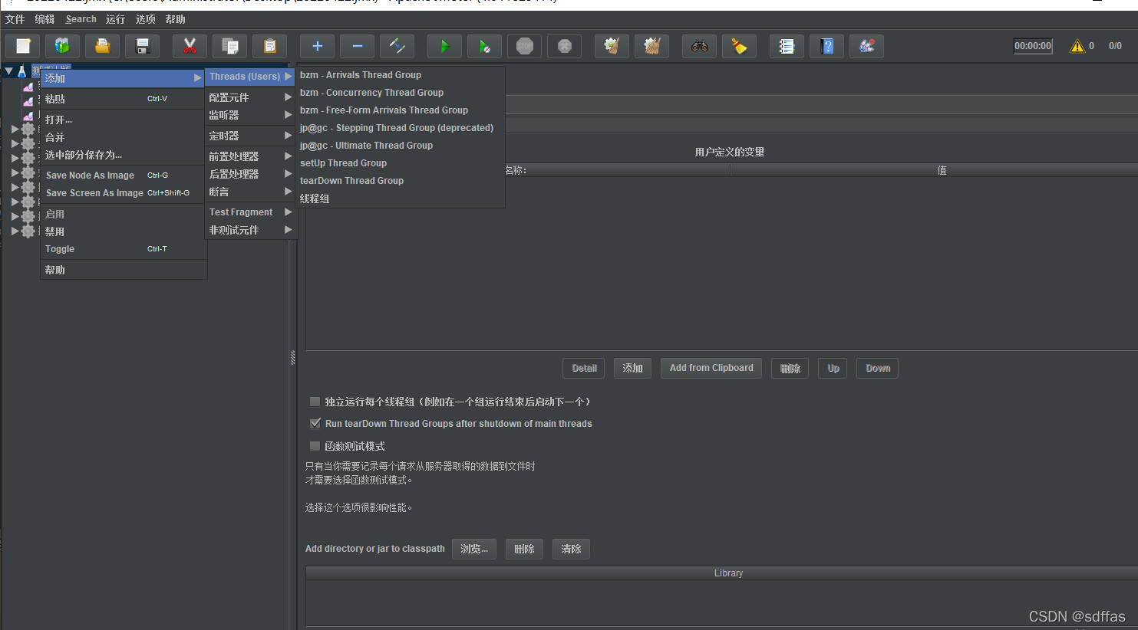
Task: Click 打开... in the context menu
Action: [x=123, y=120]
